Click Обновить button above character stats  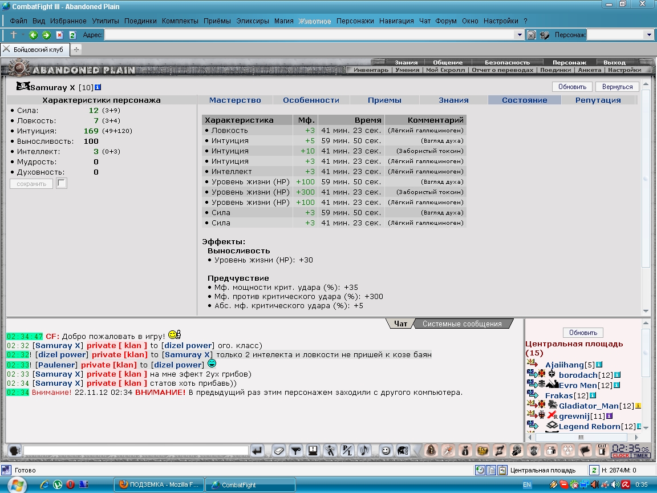click(572, 87)
